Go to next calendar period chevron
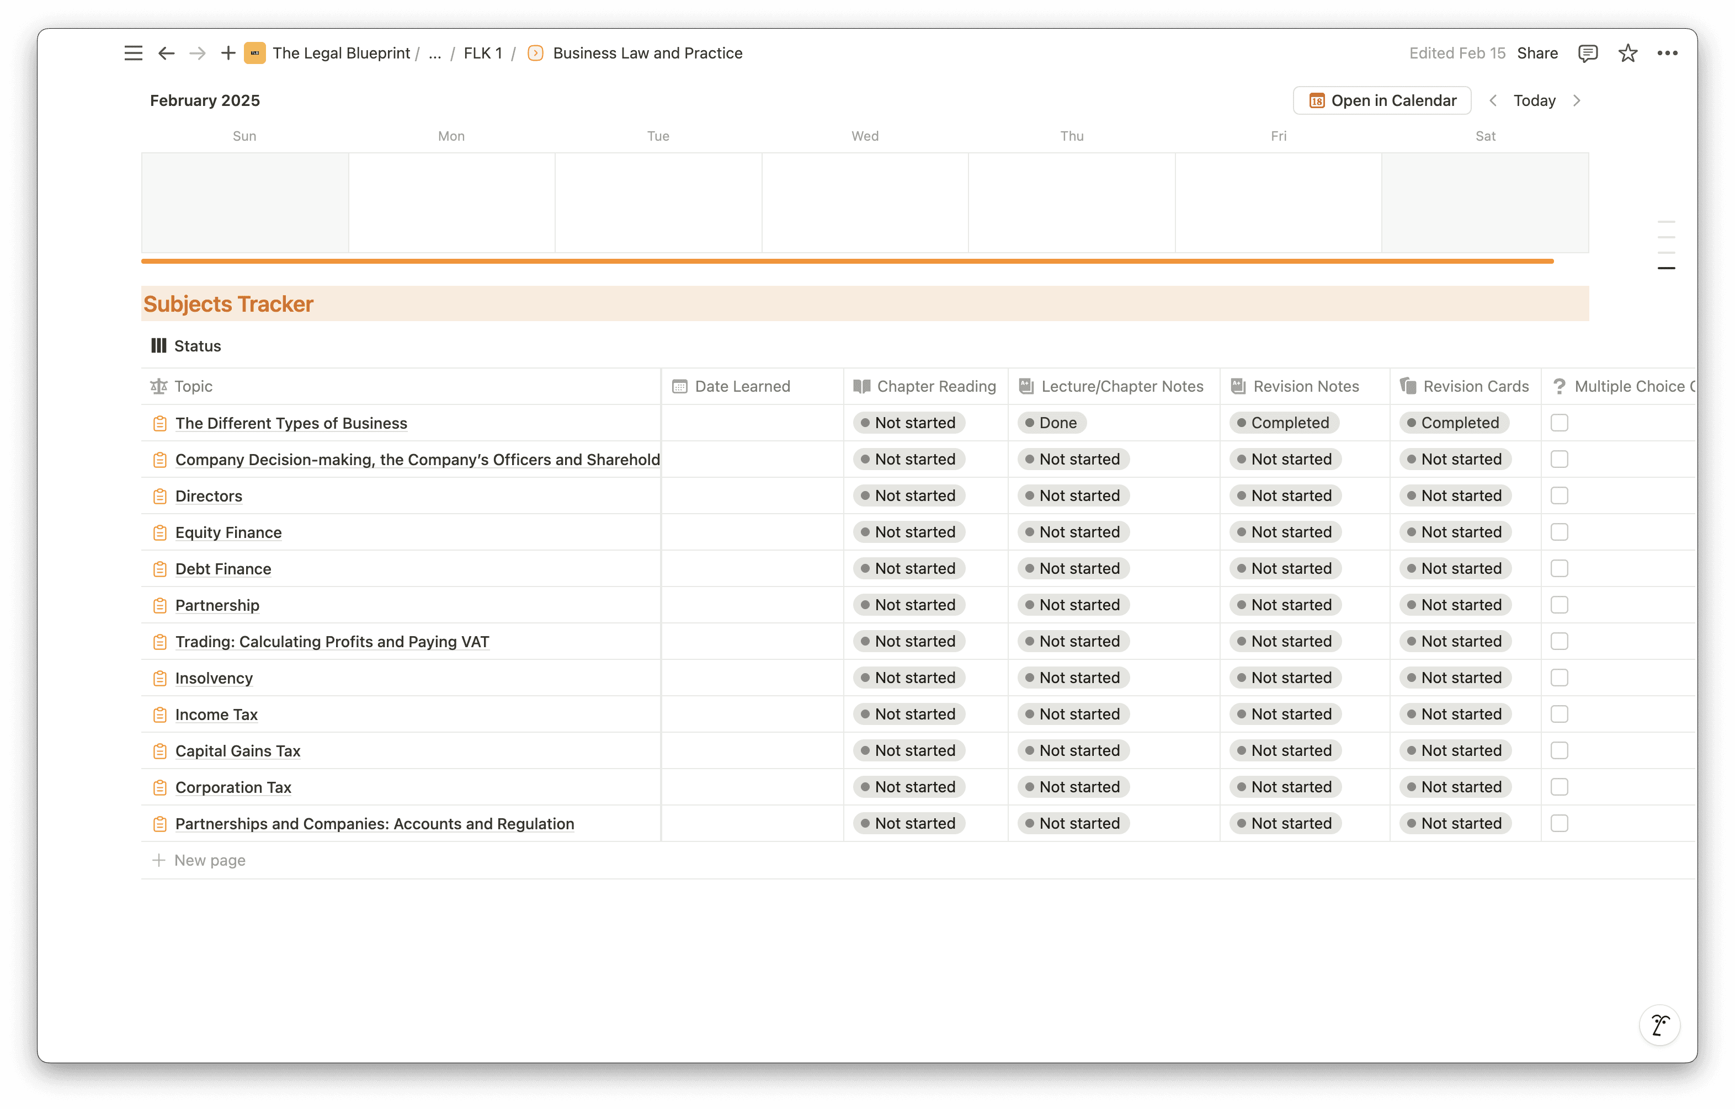Screen dimensions: 1735x1109 point(1577,101)
